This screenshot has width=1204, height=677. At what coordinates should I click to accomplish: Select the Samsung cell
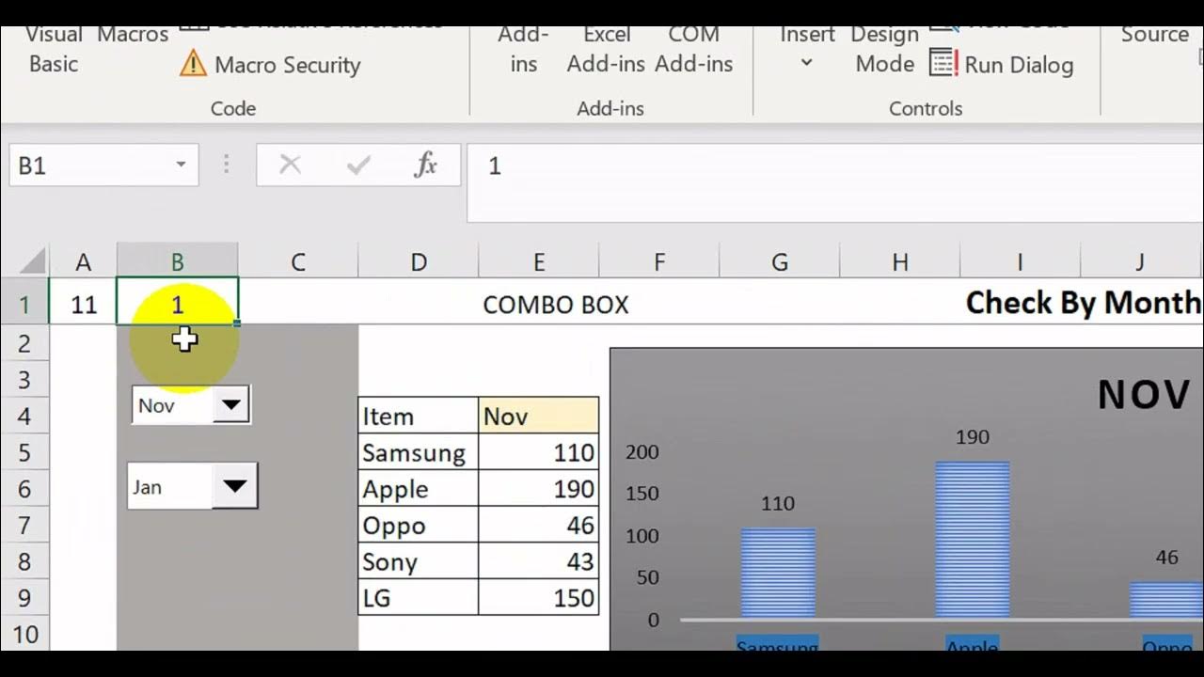[419, 452]
